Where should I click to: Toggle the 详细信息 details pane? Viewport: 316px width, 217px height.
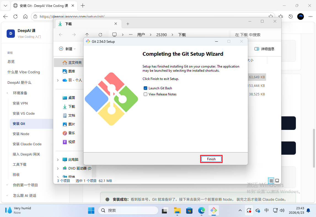click(264, 49)
